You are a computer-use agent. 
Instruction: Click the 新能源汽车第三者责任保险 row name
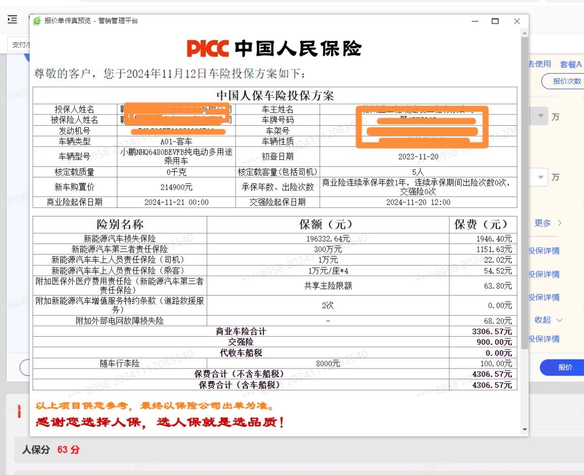[x=119, y=249]
